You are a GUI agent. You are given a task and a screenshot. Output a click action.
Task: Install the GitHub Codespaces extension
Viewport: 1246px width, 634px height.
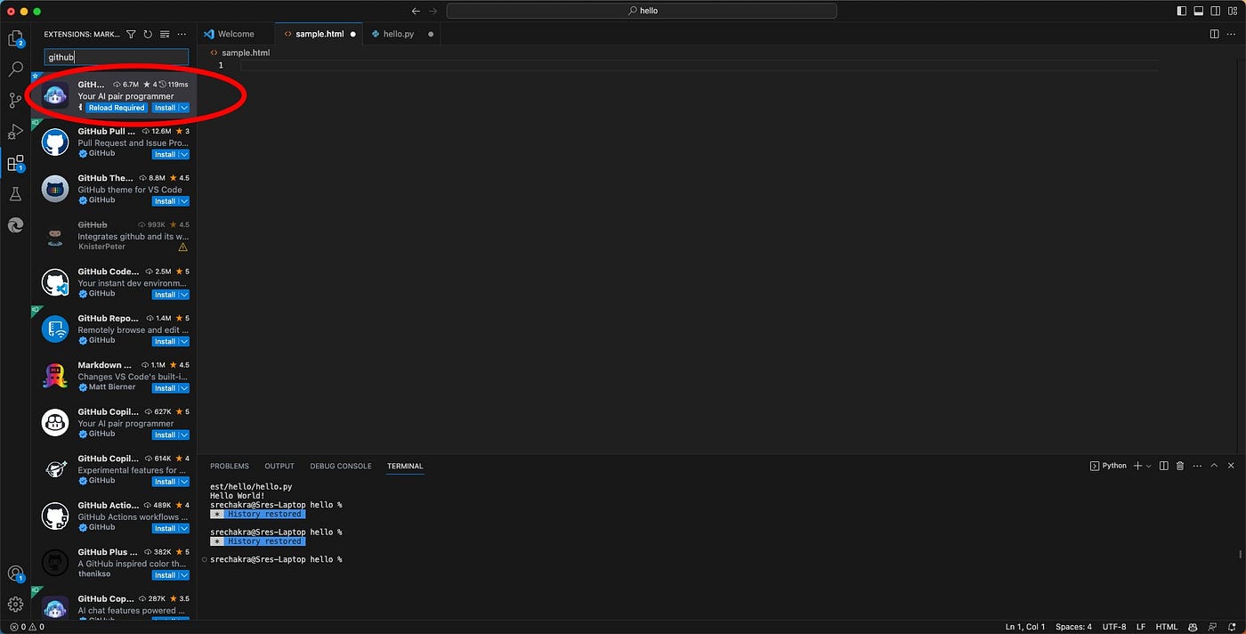(165, 295)
